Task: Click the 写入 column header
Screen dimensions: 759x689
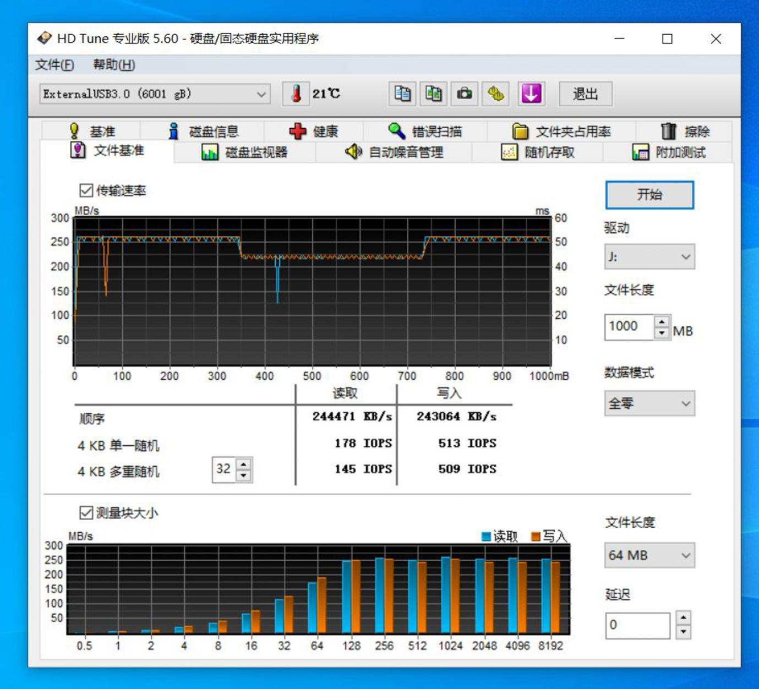Action: [x=449, y=393]
